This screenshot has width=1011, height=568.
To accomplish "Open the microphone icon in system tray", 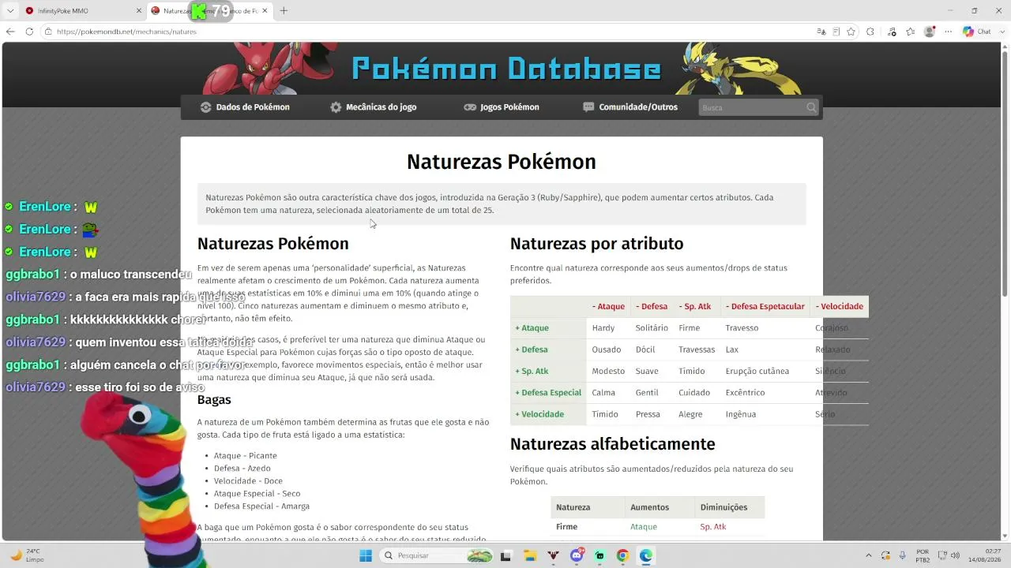I will (x=903, y=555).
